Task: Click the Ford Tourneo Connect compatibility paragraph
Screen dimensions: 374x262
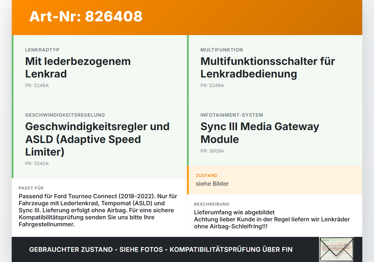Action: [x=98, y=210]
